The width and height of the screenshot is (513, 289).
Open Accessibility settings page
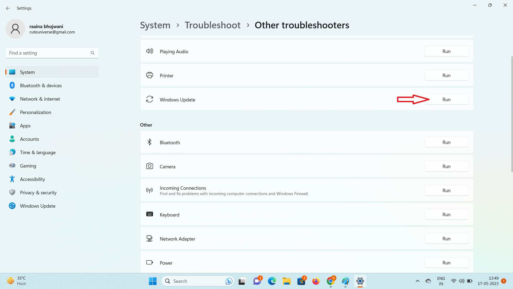pos(32,179)
